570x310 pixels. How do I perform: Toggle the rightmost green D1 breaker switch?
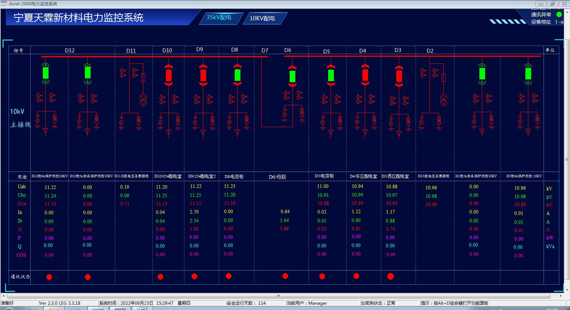coord(528,74)
